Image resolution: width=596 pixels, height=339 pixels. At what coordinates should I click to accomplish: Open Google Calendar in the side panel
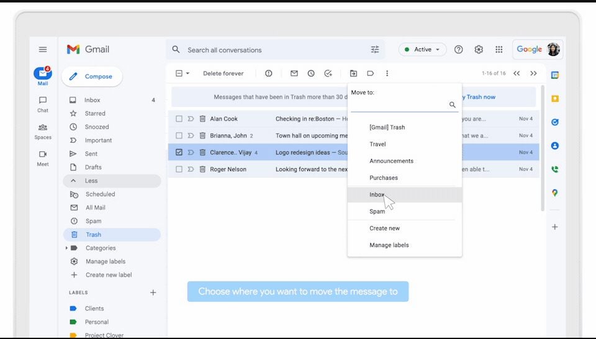point(555,75)
